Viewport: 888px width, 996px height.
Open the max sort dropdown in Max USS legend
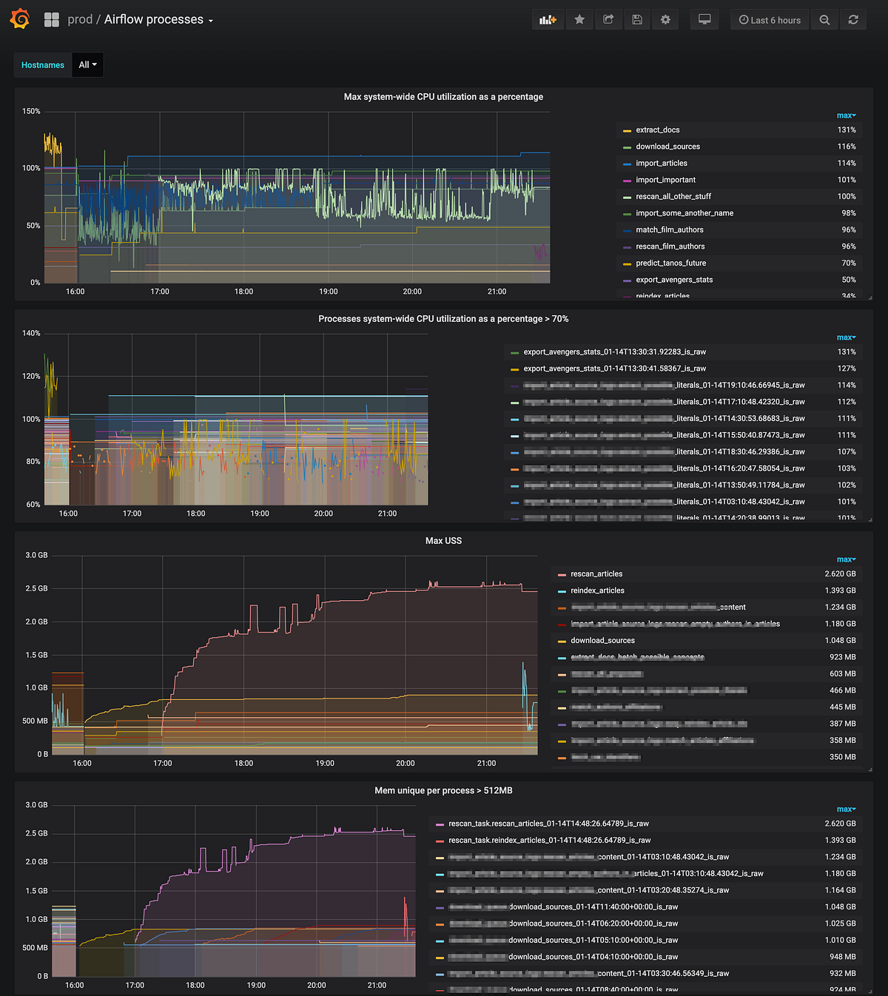846,559
